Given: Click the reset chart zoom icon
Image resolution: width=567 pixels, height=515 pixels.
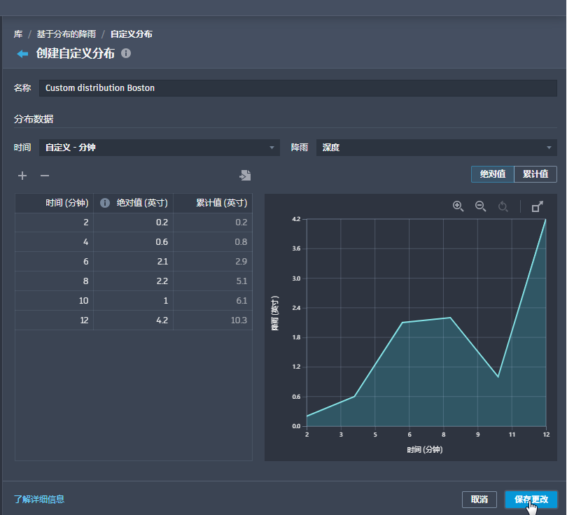Looking at the screenshot, I should (503, 206).
